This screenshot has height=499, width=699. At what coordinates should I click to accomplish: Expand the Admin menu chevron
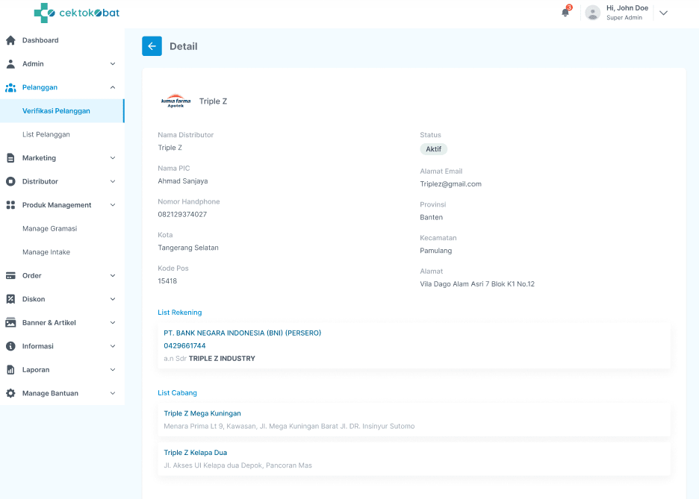113,64
